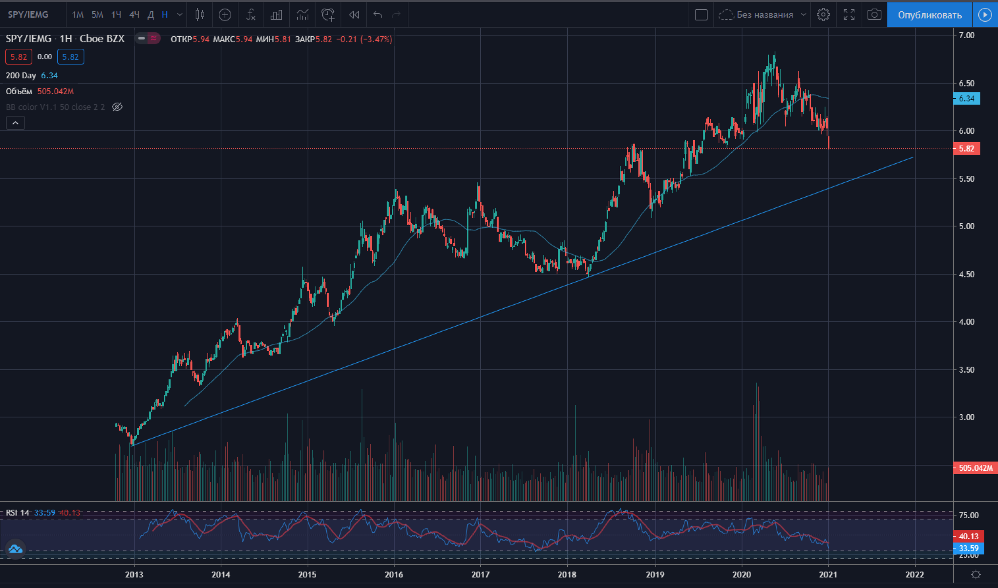Image resolution: width=998 pixels, height=588 pixels.
Task: Open the layout selection square icon
Action: [701, 15]
